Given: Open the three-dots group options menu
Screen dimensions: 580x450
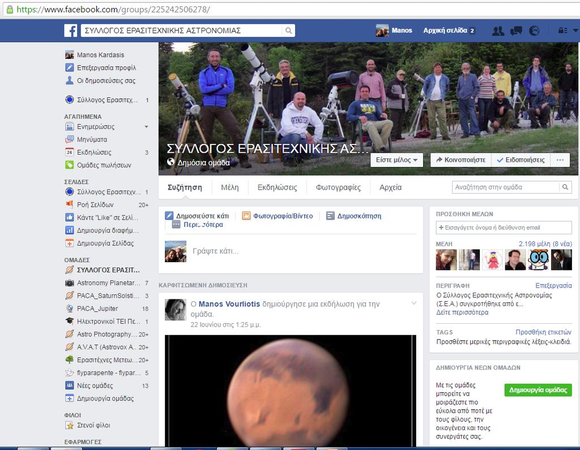Looking at the screenshot, I should [x=560, y=160].
